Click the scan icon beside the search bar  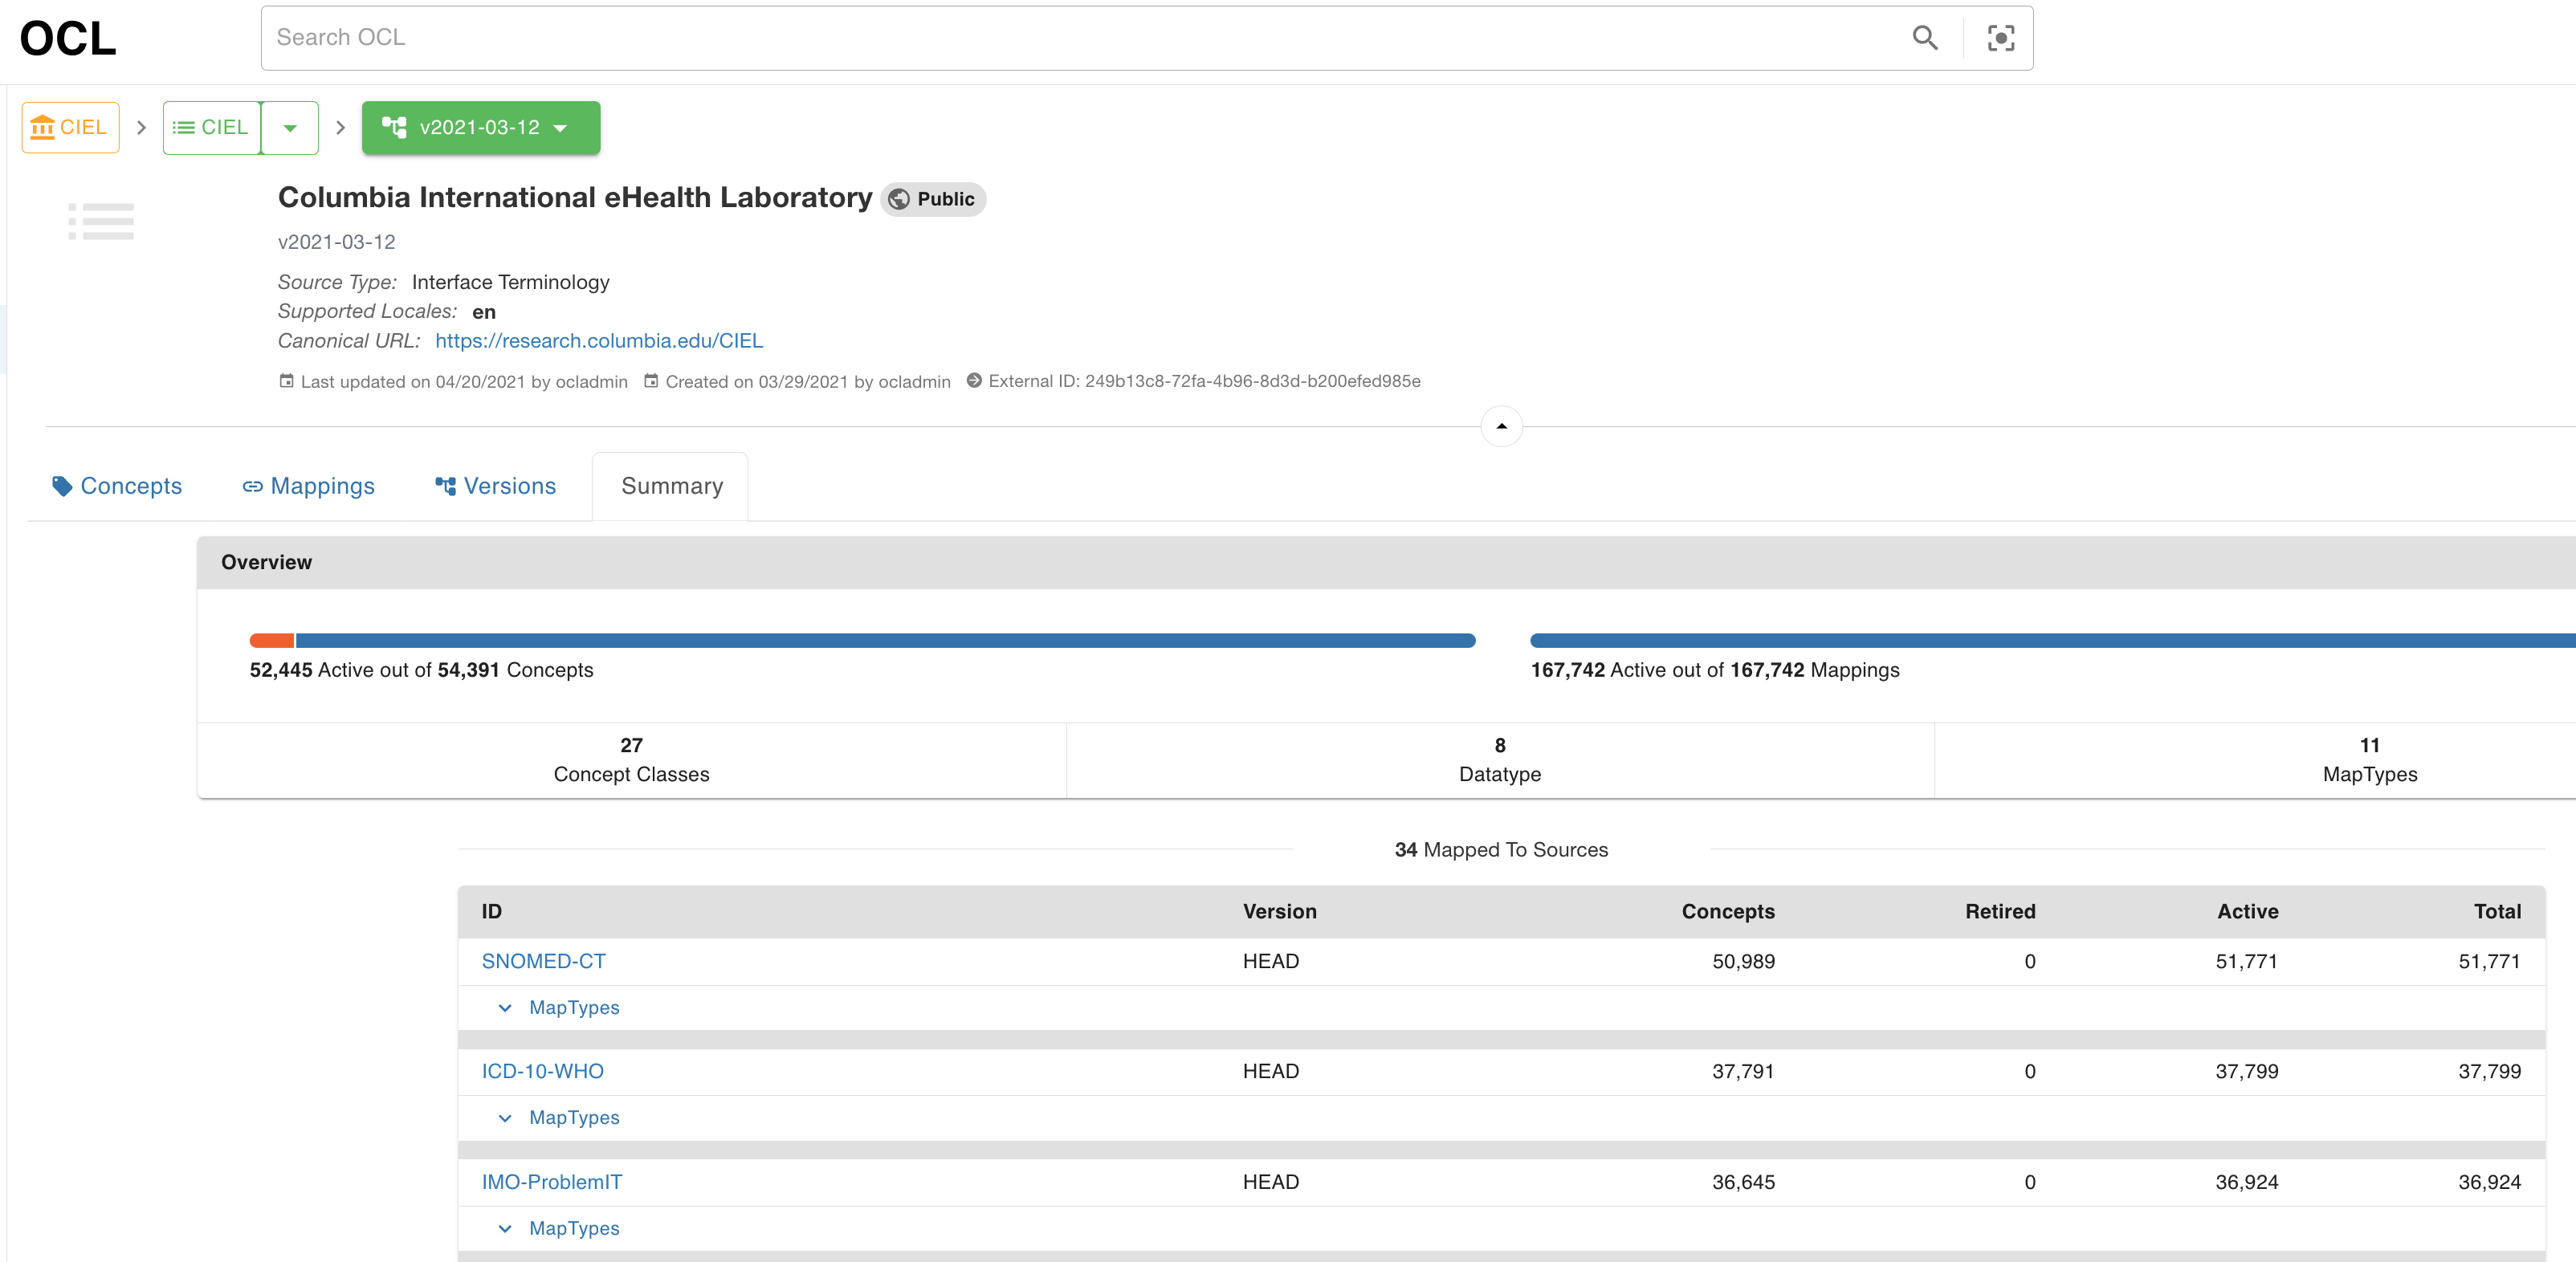click(2000, 37)
